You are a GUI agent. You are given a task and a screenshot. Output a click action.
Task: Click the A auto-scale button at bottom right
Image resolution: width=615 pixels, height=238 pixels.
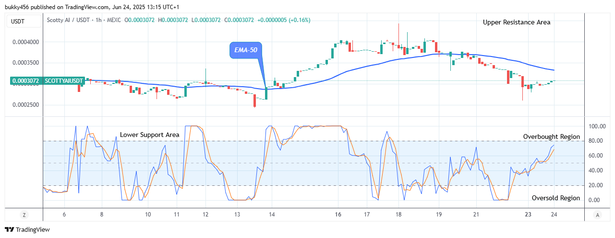coord(597,215)
